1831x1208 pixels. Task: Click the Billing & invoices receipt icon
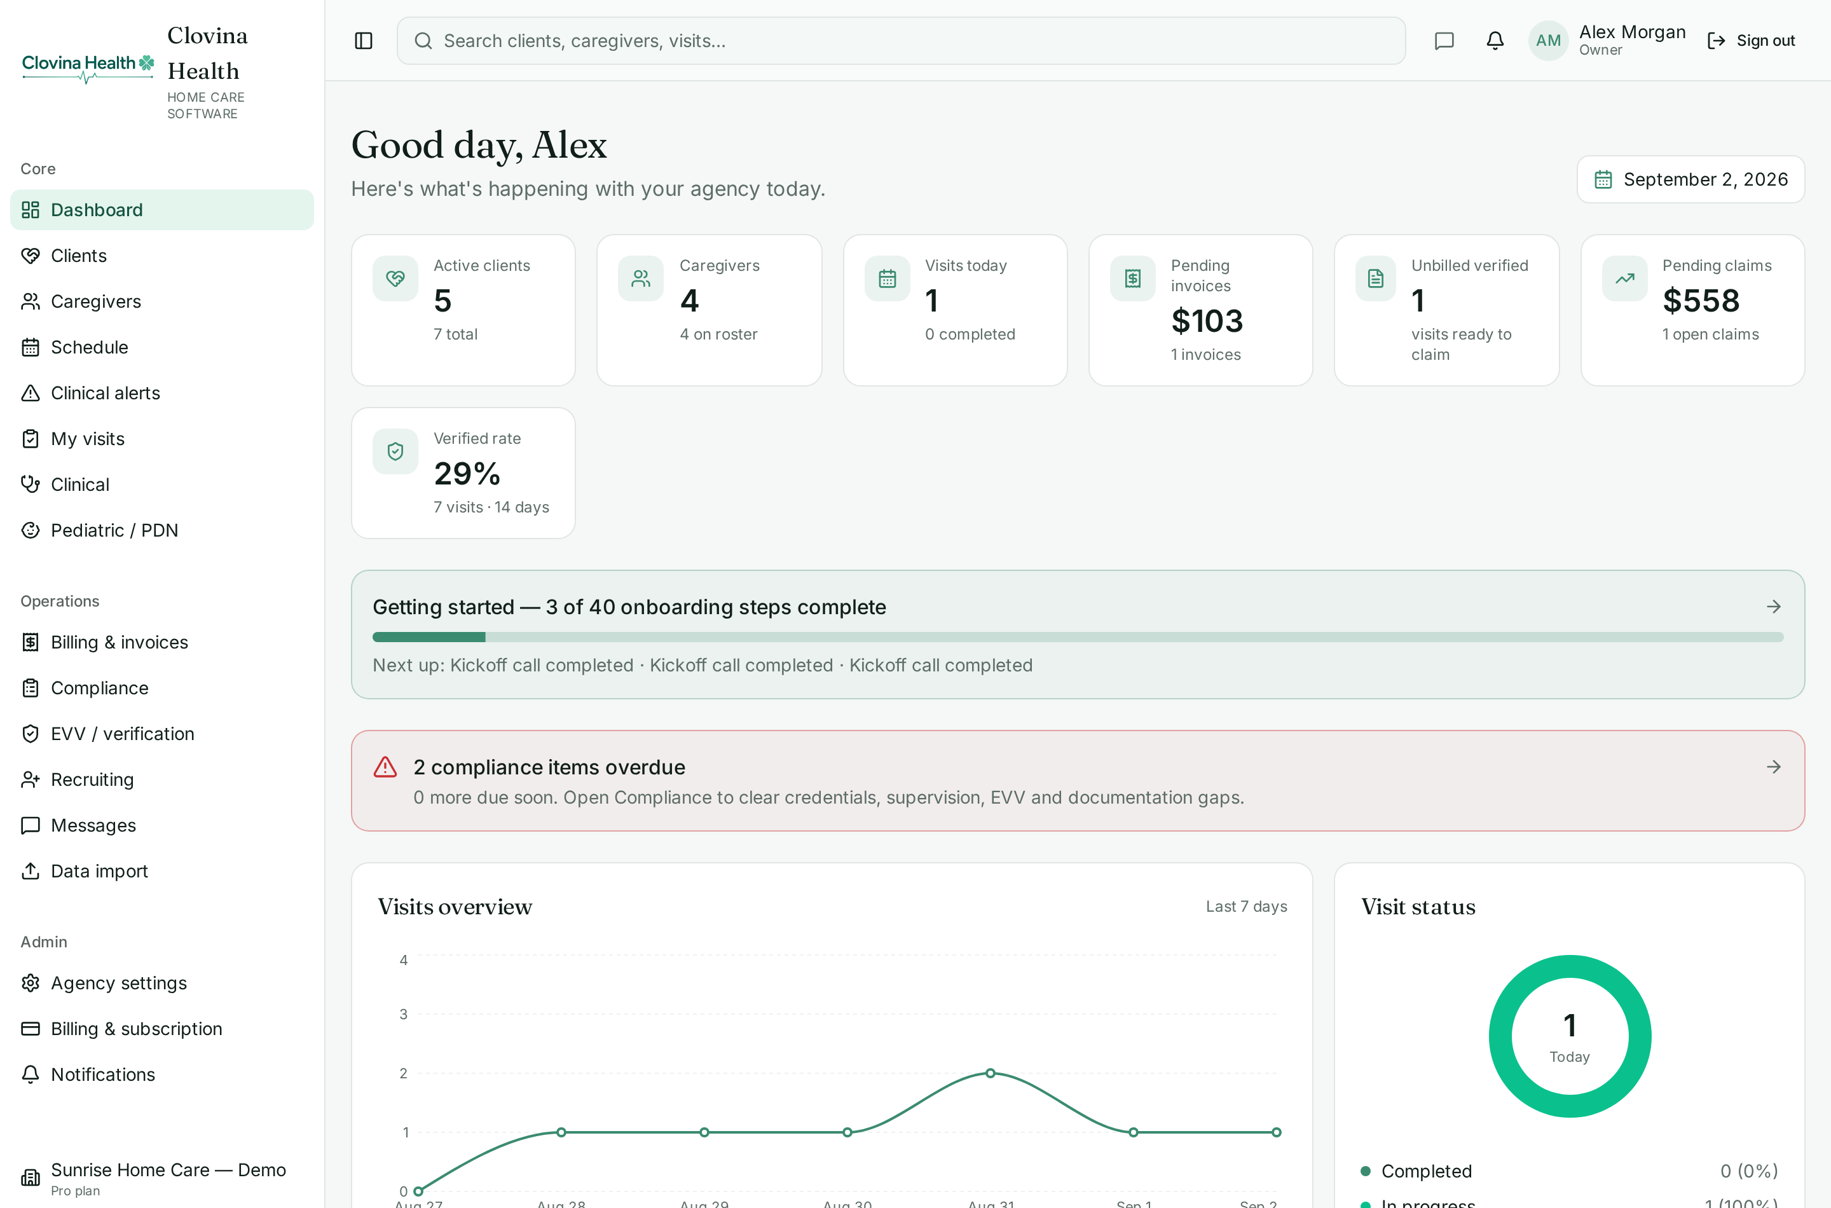[30, 643]
